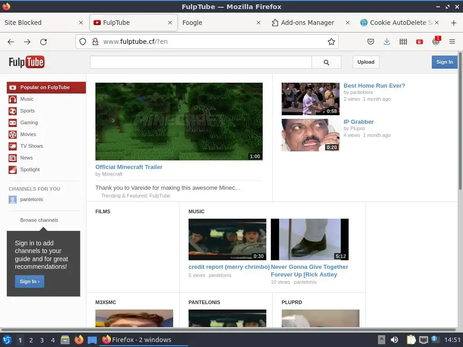
Task: Click the red extension toolbar icon
Action: point(419,42)
